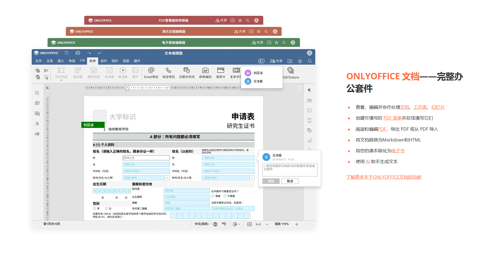Click the zoom in plus button
484x253 pixels.
[297, 224]
